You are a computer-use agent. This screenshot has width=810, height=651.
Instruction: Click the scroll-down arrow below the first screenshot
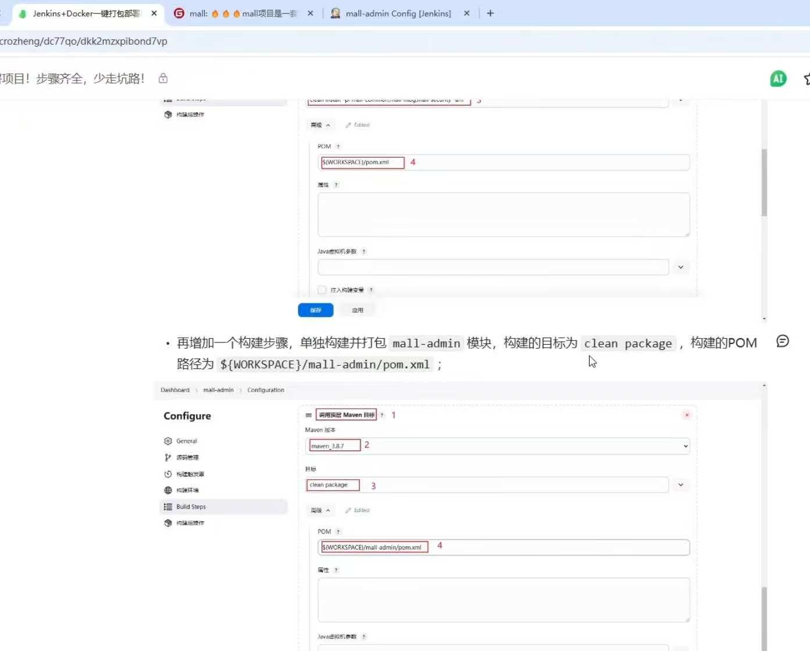[x=764, y=319]
